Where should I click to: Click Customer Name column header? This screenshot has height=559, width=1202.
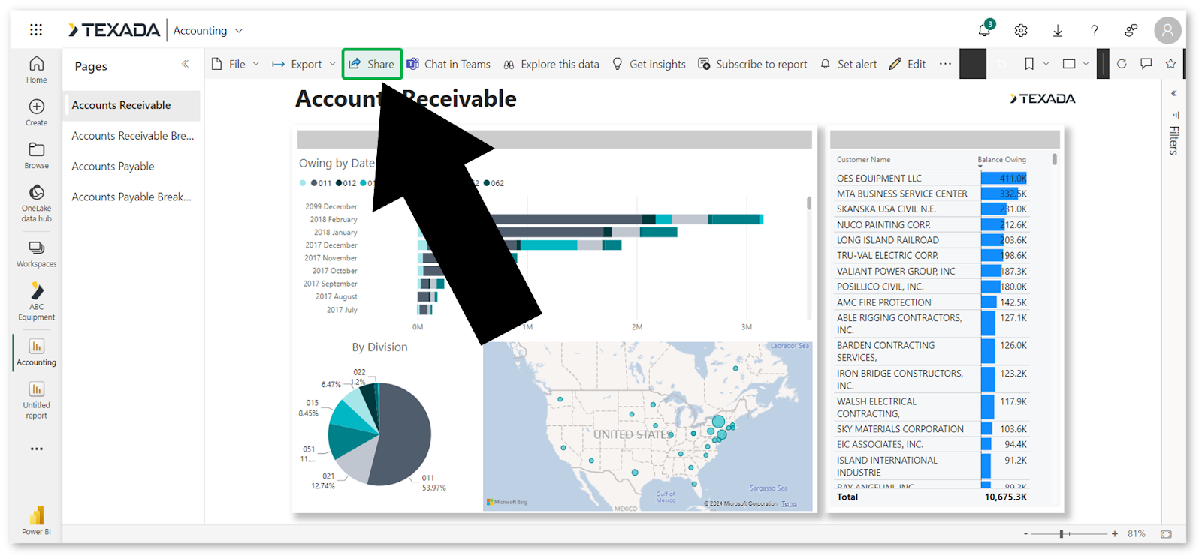864,160
